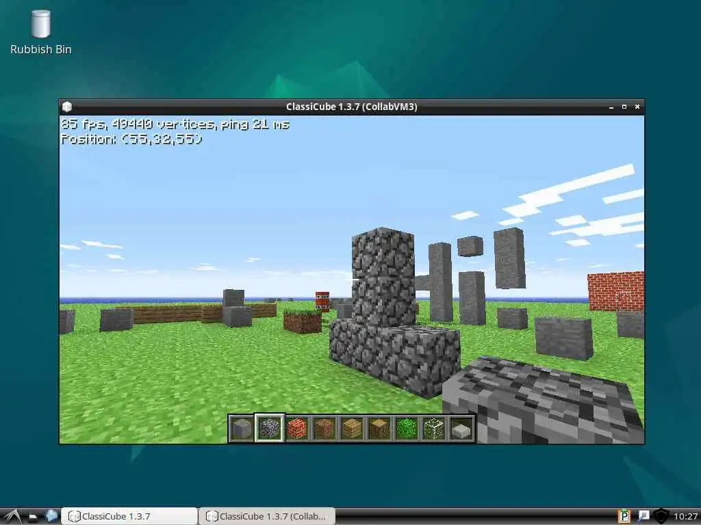Click the ClassiCube 1.3.7 (CollabVM3) window title
Viewport: 701px width, 525px height.
click(x=351, y=107)
